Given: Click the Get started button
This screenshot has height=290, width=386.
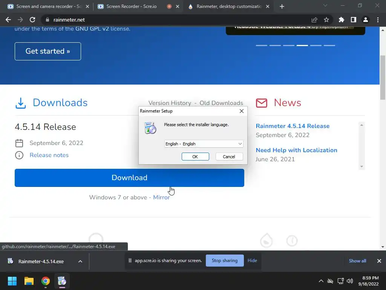Looking at the screenshot, I should (48, 51).
